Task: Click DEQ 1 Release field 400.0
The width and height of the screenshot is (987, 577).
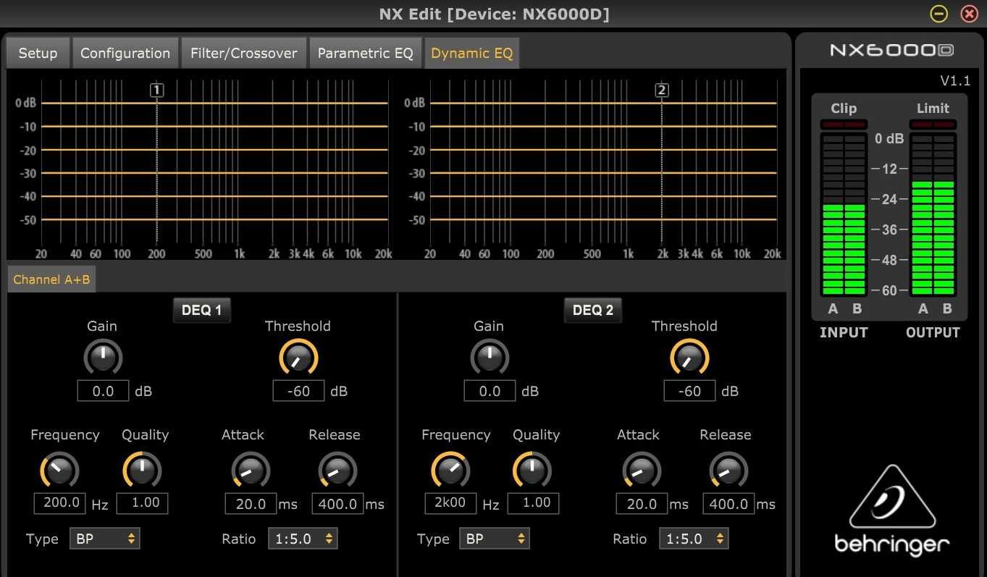Action: click(338, 504)
